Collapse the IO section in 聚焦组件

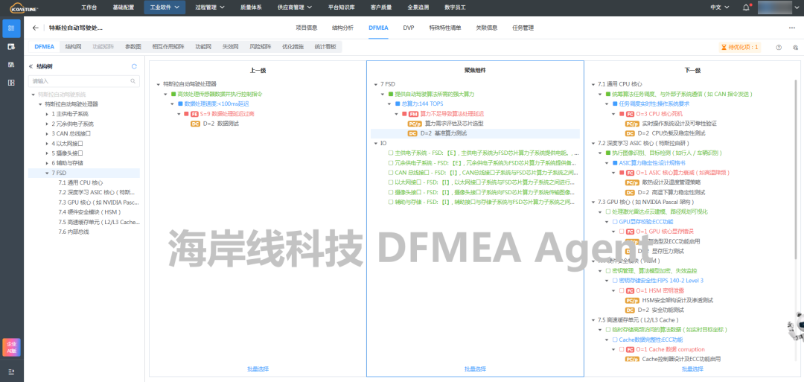click(x=376, y=143)
